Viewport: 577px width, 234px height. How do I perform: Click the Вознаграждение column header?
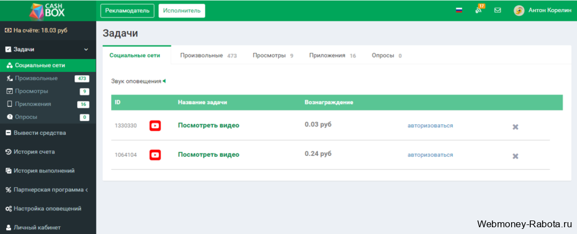click(x=329, y=102)
